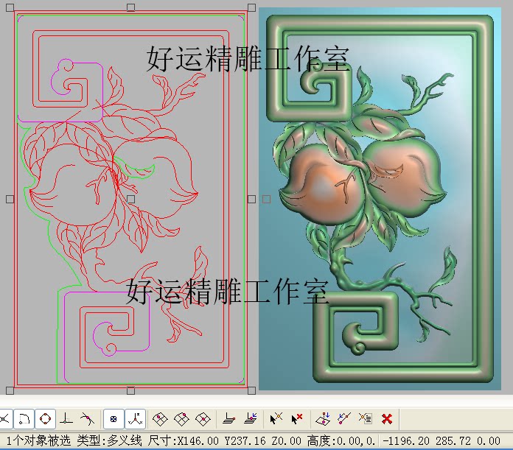
Task: Click the bottom-left selection handle
Action: tap(10, 390)
